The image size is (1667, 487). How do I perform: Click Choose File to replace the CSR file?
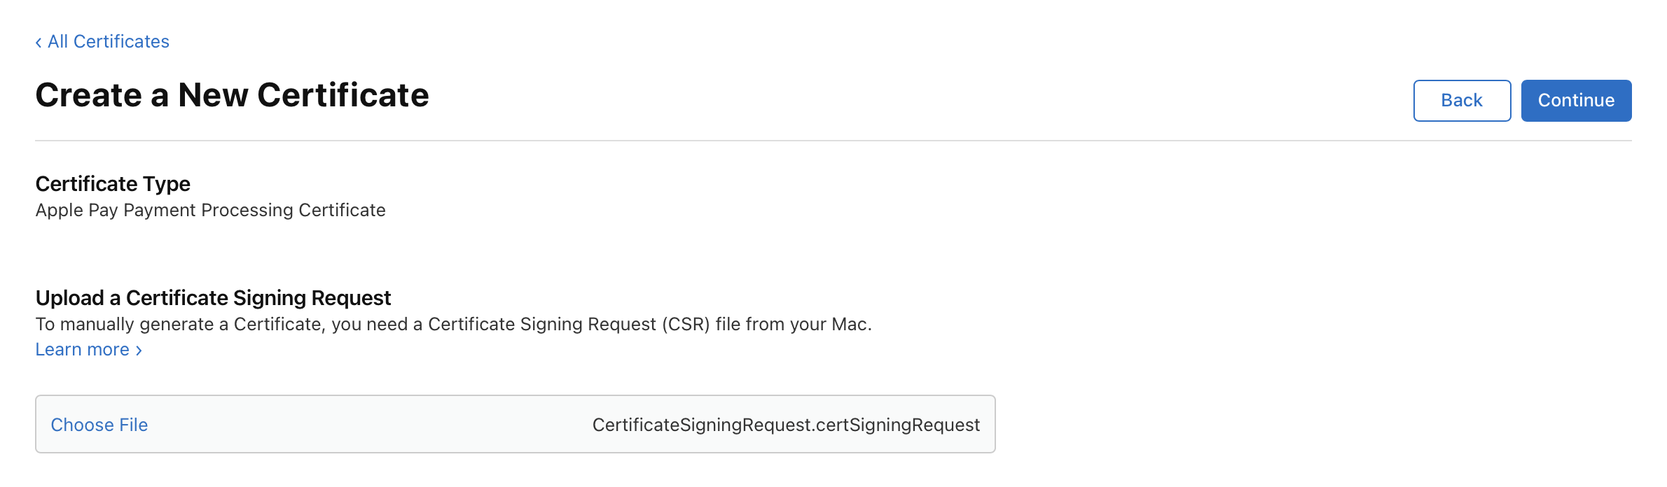(x=99, y=425)
